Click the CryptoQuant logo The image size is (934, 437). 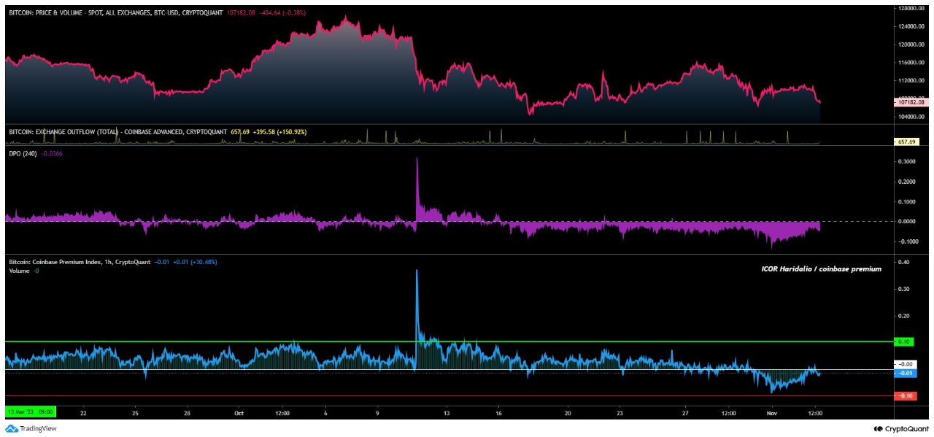pos(900,429)
